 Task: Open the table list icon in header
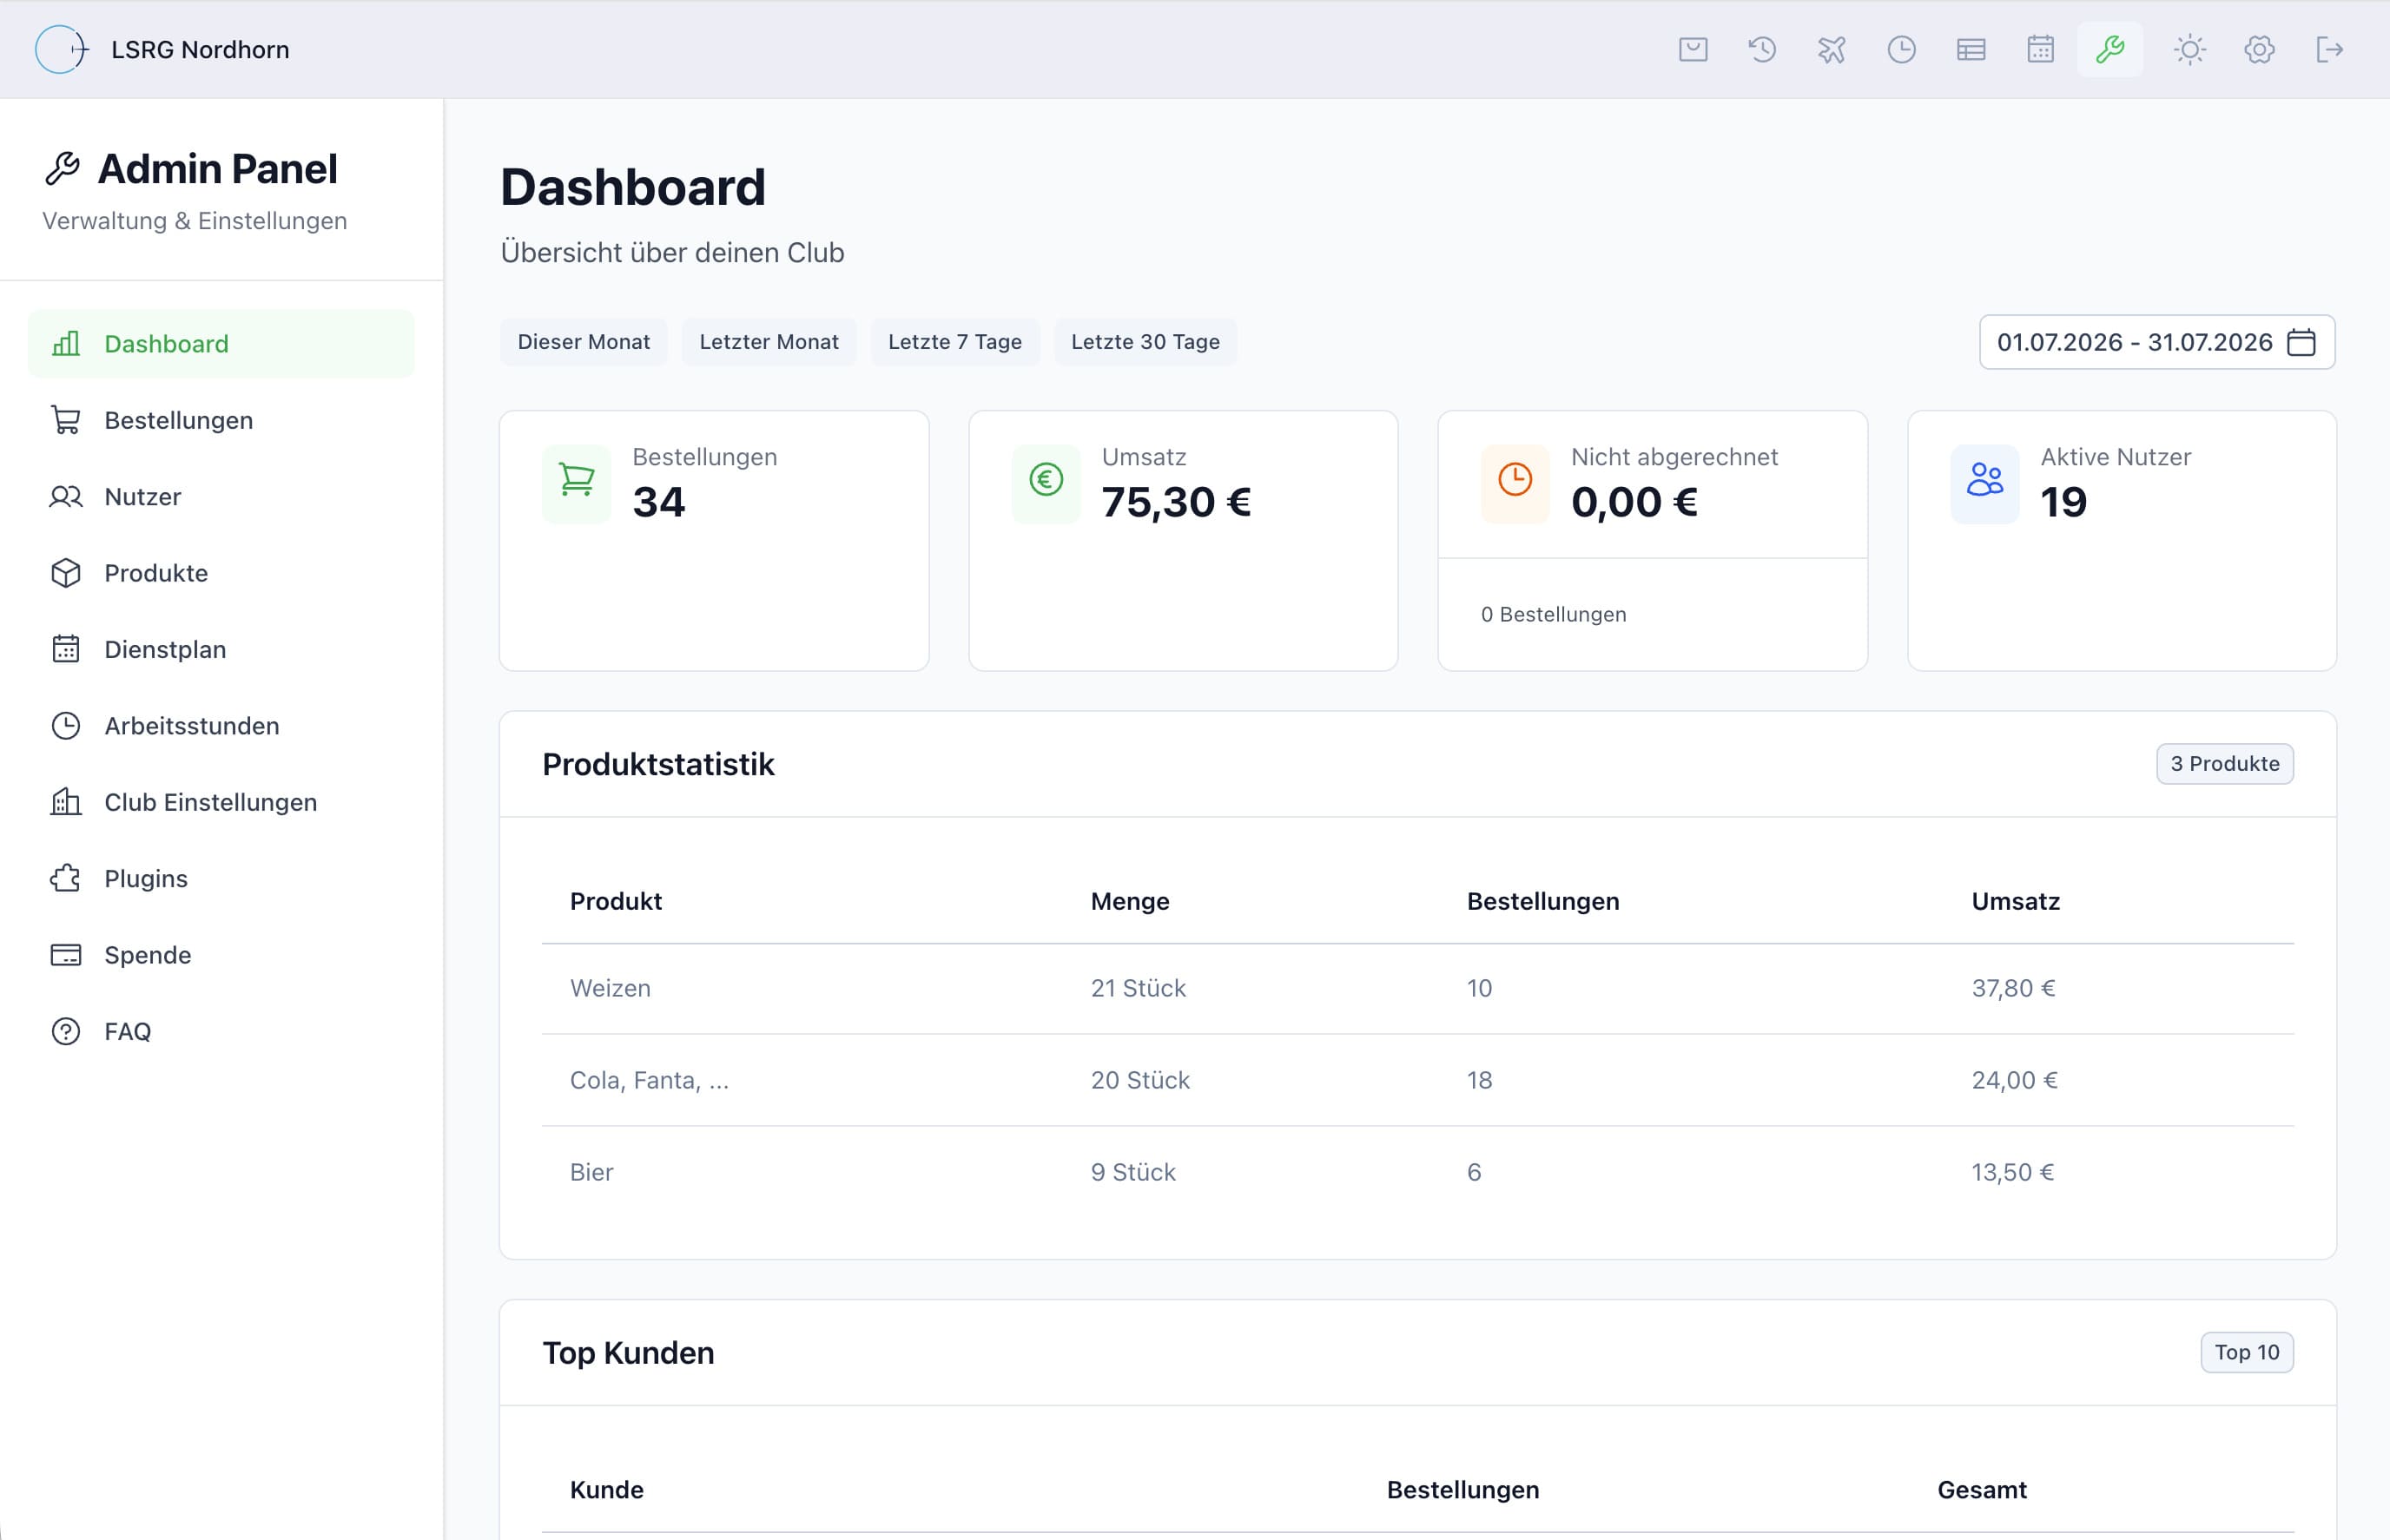(1971, 49)
